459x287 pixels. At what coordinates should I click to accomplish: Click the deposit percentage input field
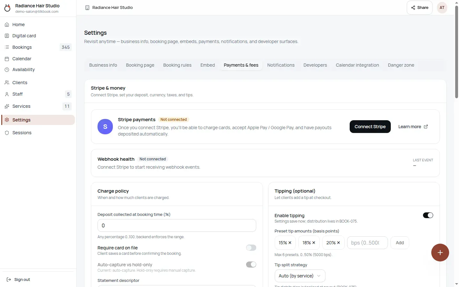[177, 225]
